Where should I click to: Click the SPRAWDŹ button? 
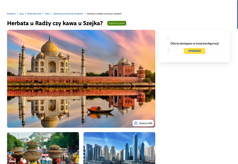pyautogui.click(x=195, y=51)
